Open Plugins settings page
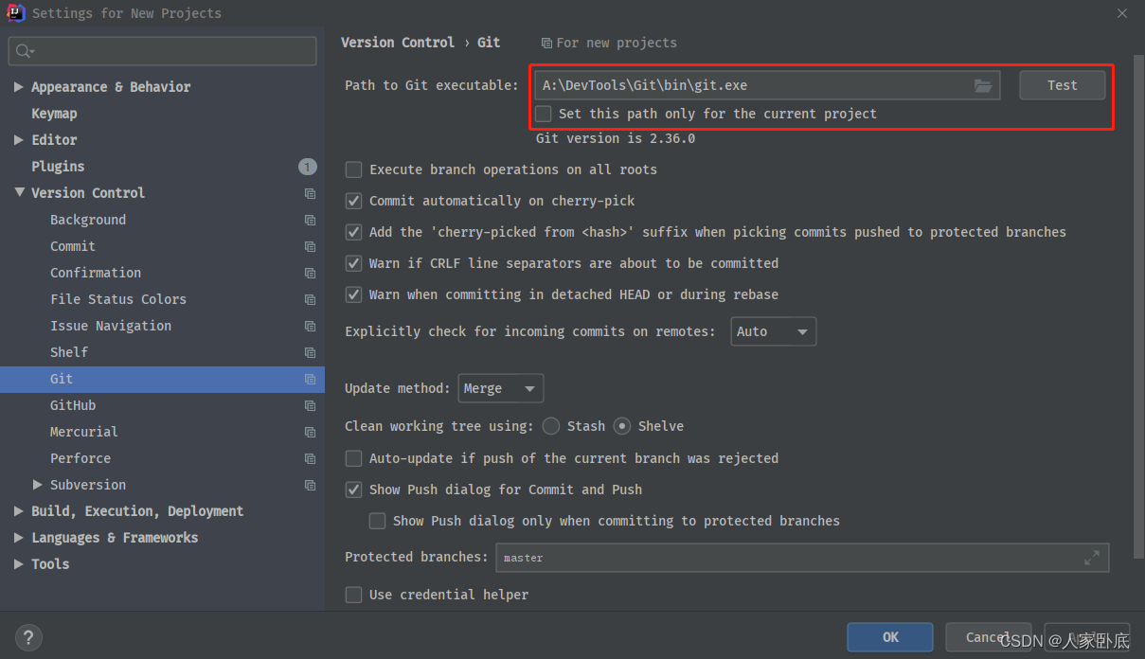 58,167
